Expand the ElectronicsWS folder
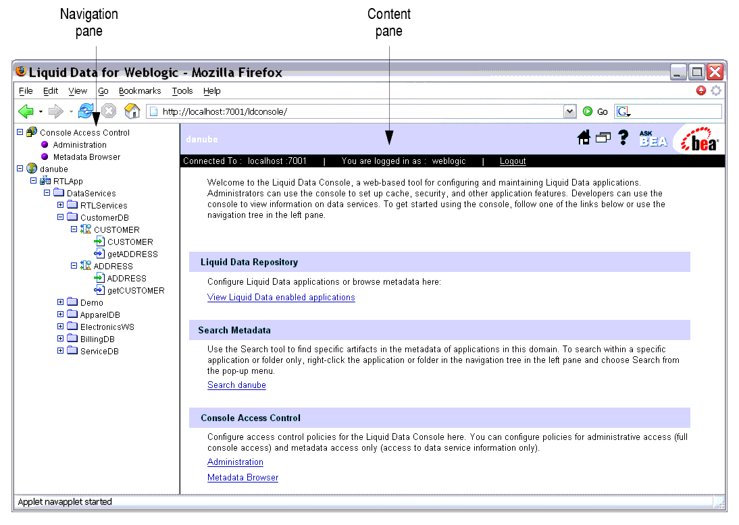This screenshot has width=739, height=525. coord(60,327)
